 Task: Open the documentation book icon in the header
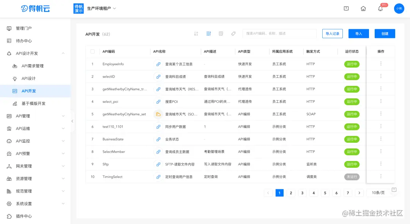tap(346, 8)
